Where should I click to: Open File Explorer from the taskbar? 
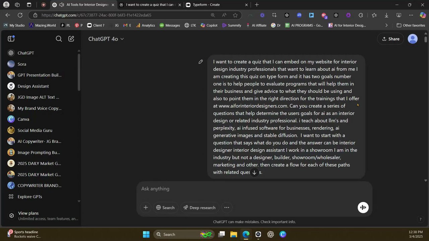pyautogui.click(x=234, y=234)
